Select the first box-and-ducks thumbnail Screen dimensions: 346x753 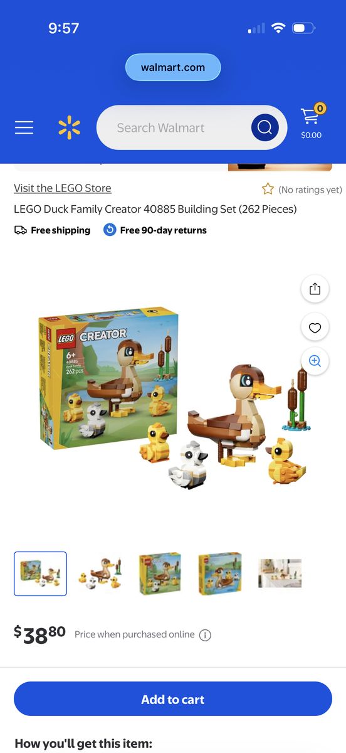[40, 574]
